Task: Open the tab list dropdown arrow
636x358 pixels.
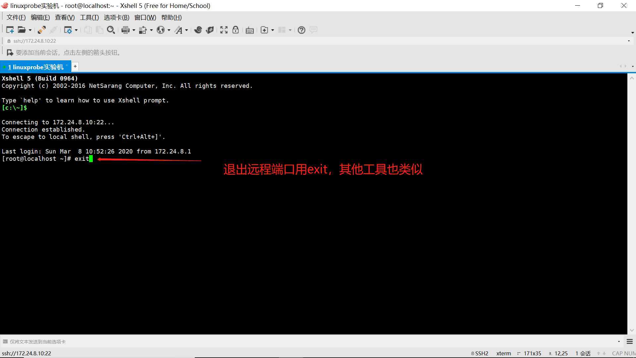Action: tap(632, 67)
